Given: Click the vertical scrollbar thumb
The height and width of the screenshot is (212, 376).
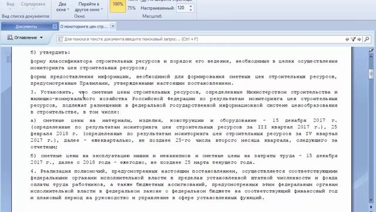Looking at the screenshot, I should (x=371, y=74).
